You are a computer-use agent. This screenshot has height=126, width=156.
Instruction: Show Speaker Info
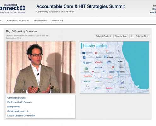coord(121,36)
